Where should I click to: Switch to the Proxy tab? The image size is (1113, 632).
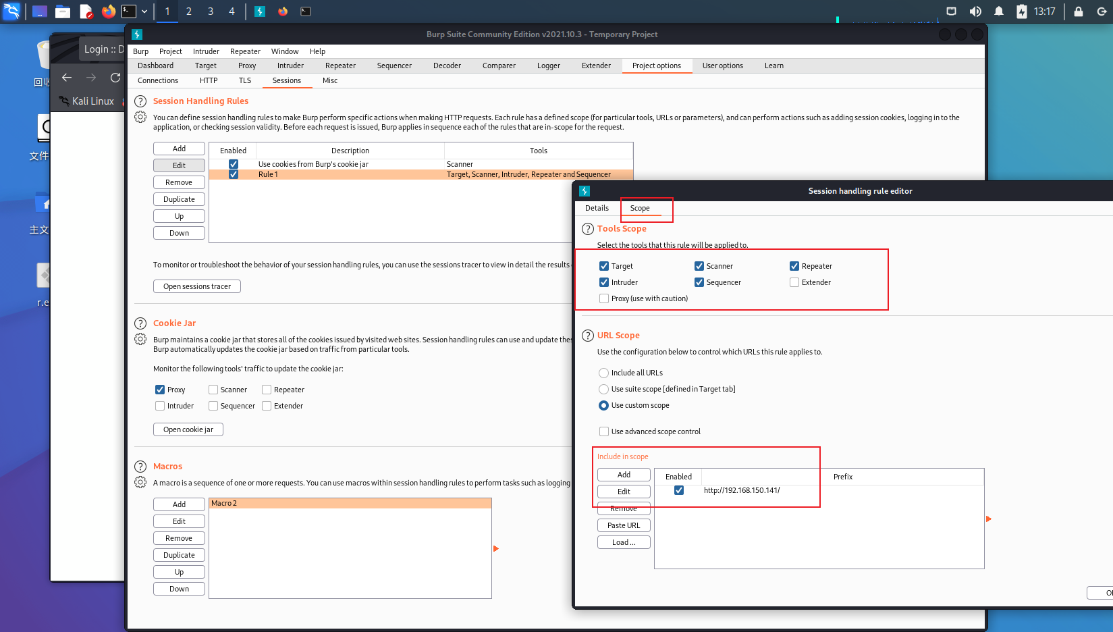(x=247, y=65)
